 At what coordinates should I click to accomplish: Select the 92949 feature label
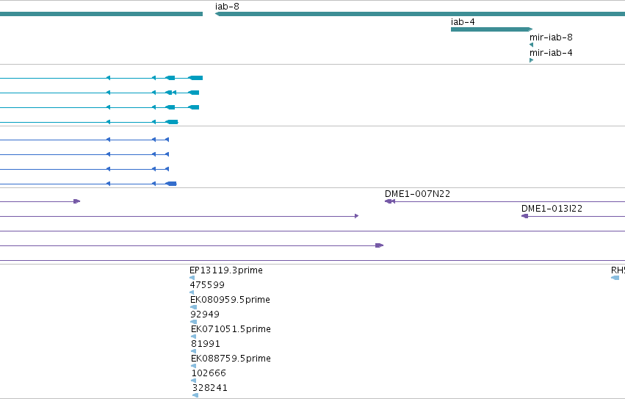point(205,314)
